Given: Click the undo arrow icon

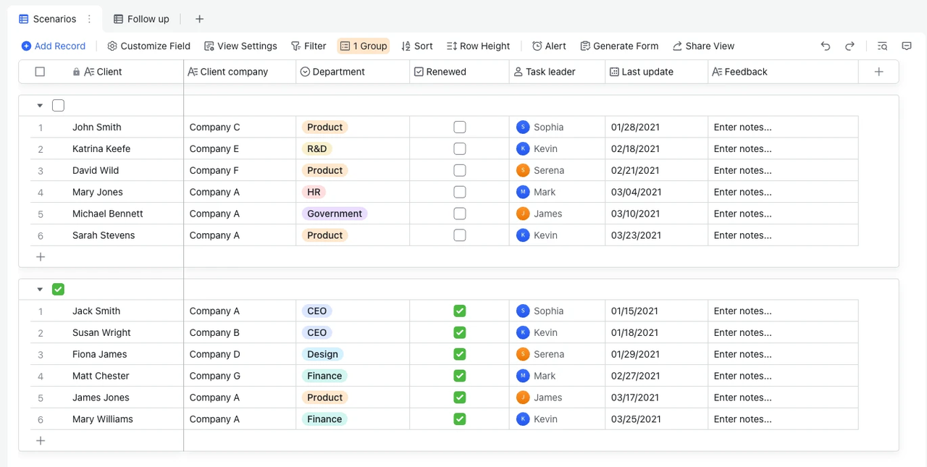Looking at the screenshot, I should pos(826,46).
